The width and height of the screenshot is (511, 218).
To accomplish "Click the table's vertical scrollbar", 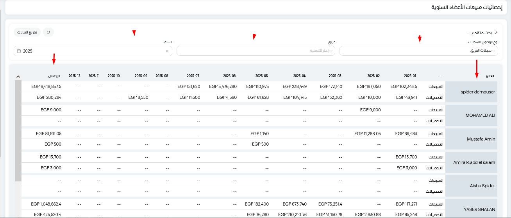I will [18, 131].
